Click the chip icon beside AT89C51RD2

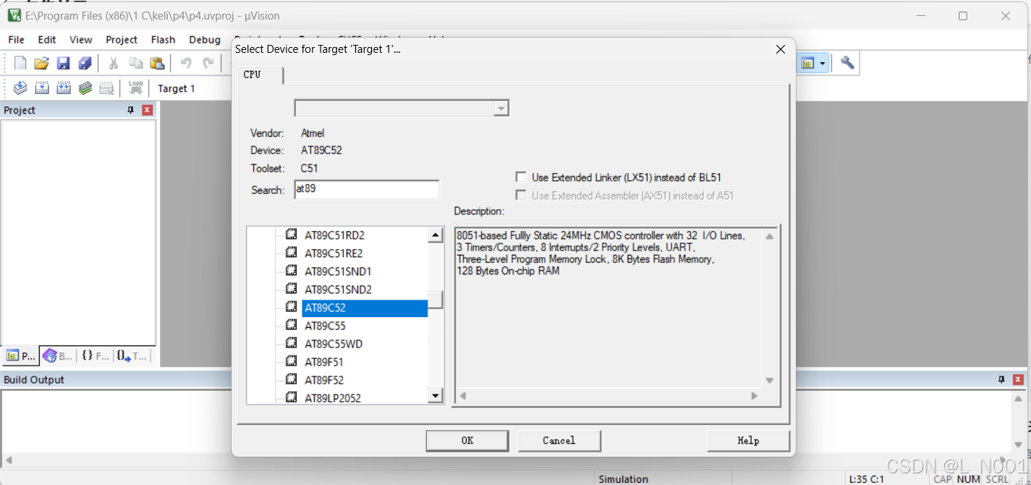[292, 235]
